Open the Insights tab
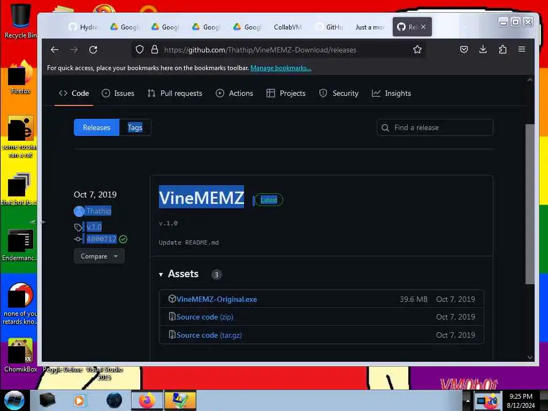 391,93
